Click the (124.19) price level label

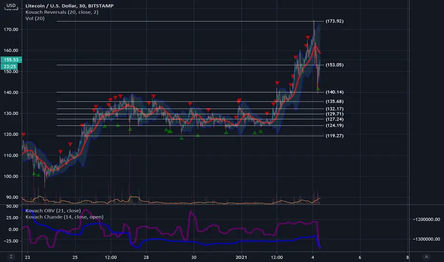pyautogui.click(x=334, y=125)
